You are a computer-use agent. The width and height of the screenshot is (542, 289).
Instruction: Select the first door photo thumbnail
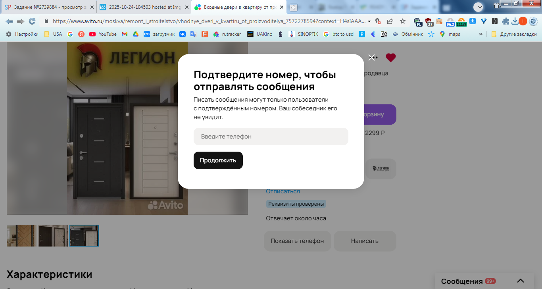21,236
